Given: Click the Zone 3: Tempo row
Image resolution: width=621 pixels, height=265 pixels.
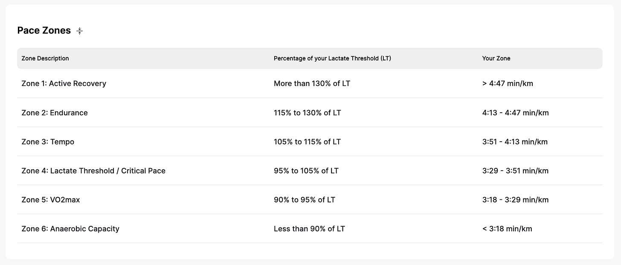Looking at the screenshot, I should (x=48, y=142).
